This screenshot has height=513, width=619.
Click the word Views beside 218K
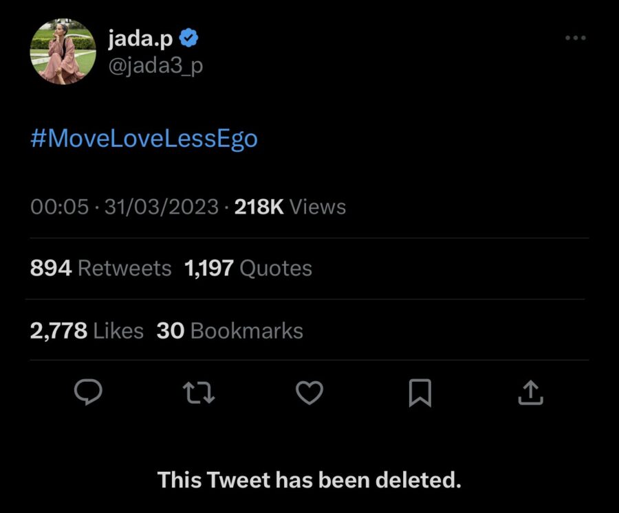(x=318, y=207)
